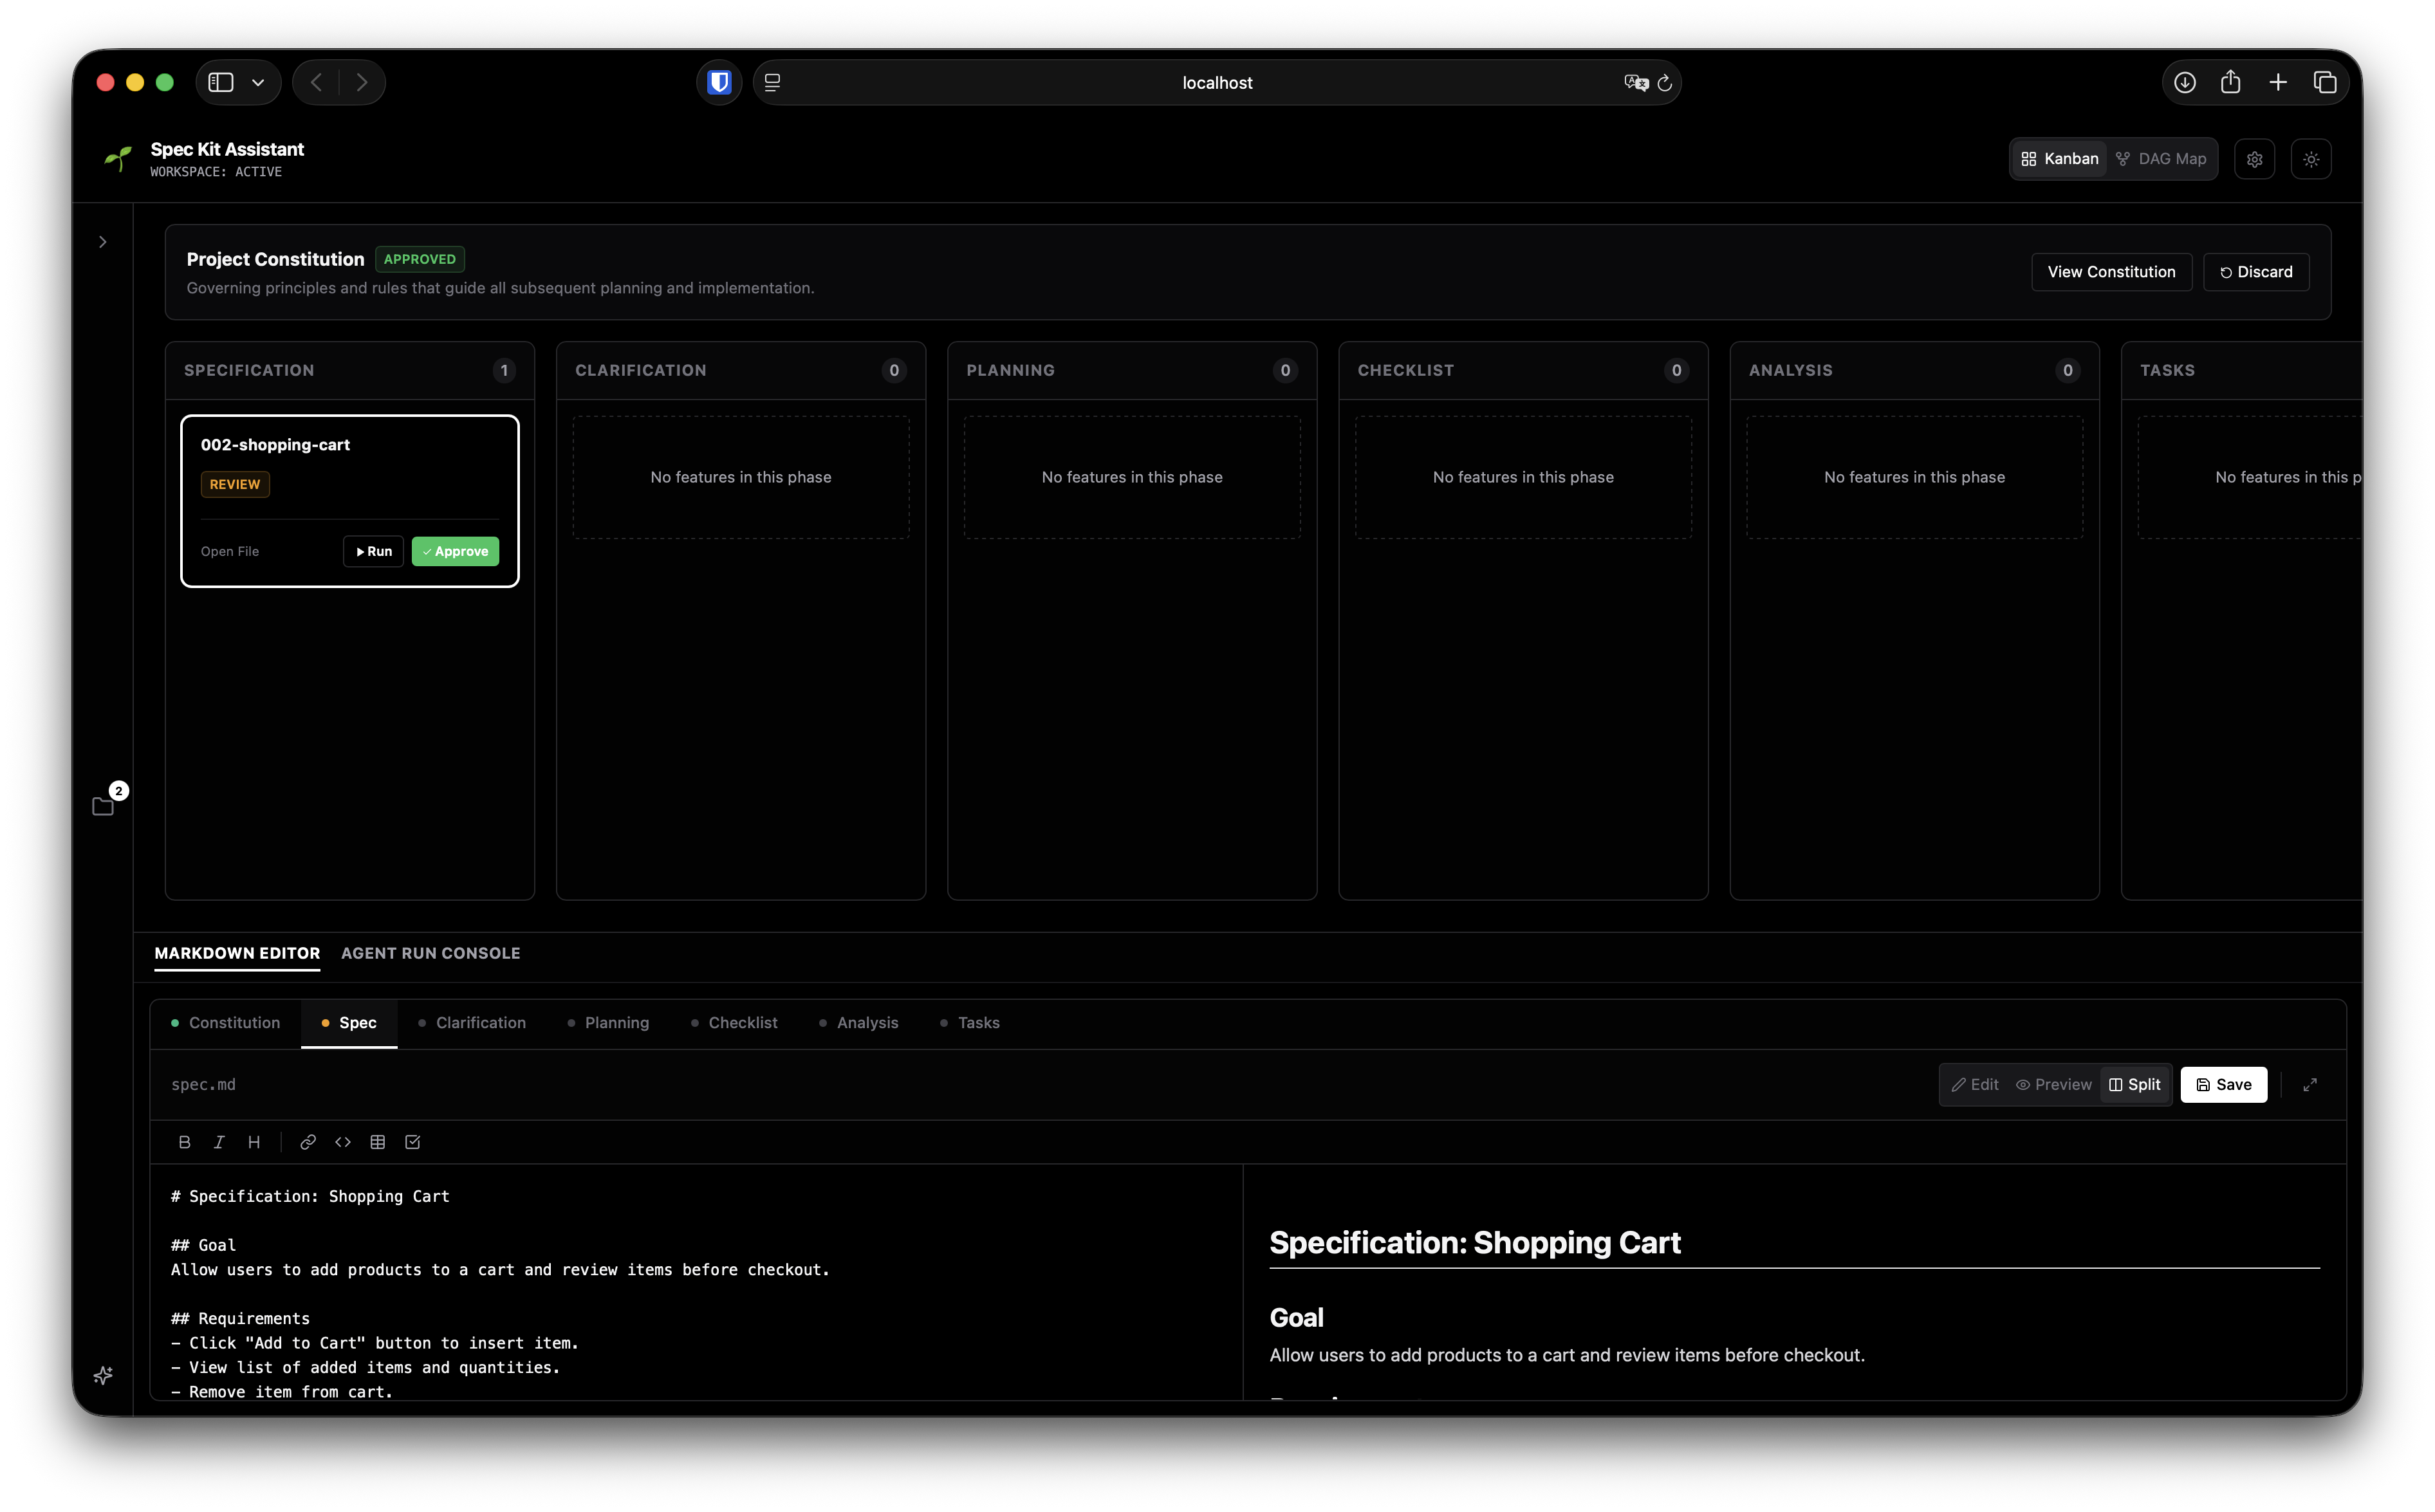Click the View Constitution button
This screenshot has width=2435, height=1512.
coord(2111,272)
